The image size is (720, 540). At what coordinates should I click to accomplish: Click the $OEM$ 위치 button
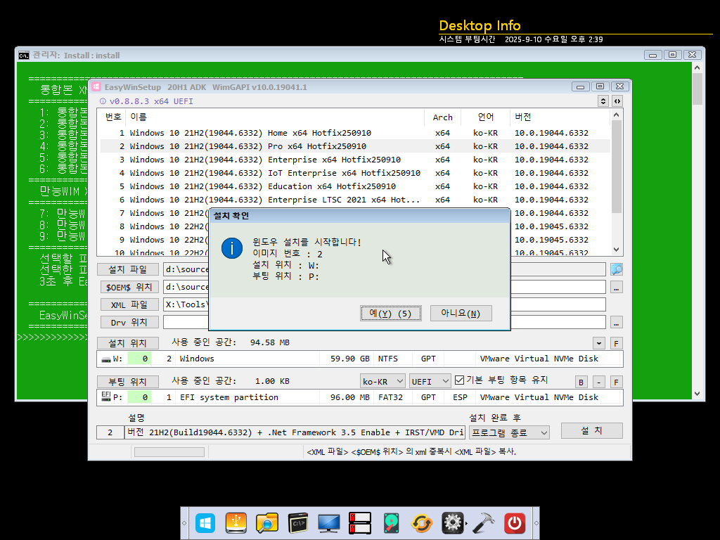click(129, 287)
